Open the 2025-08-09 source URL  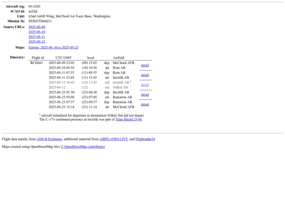(x=37, y=27)
